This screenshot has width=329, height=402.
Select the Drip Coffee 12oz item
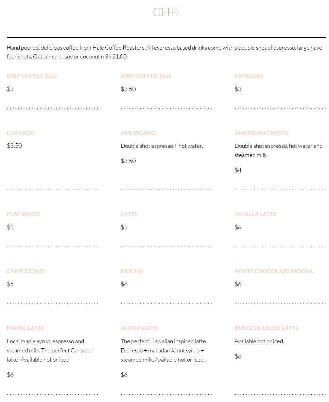coord(32,76)
